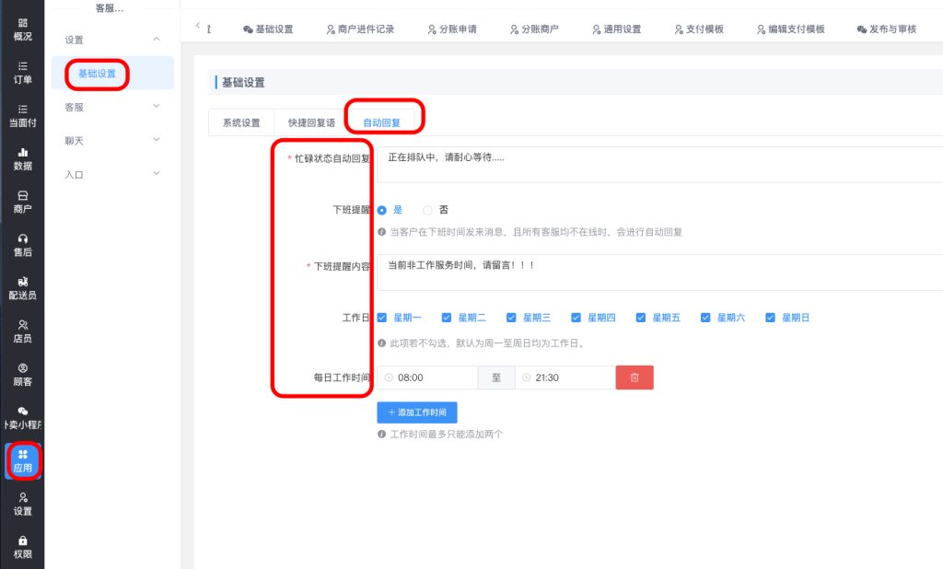Select 商户 merchant icon in sidebar
Image resolution: width=943 pixels, height=569 pixels.
22,202
